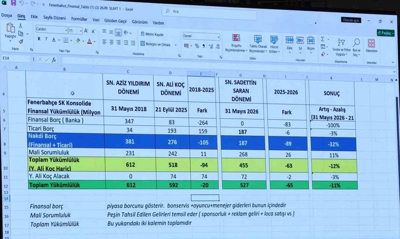Click the Ara search box

209,13
